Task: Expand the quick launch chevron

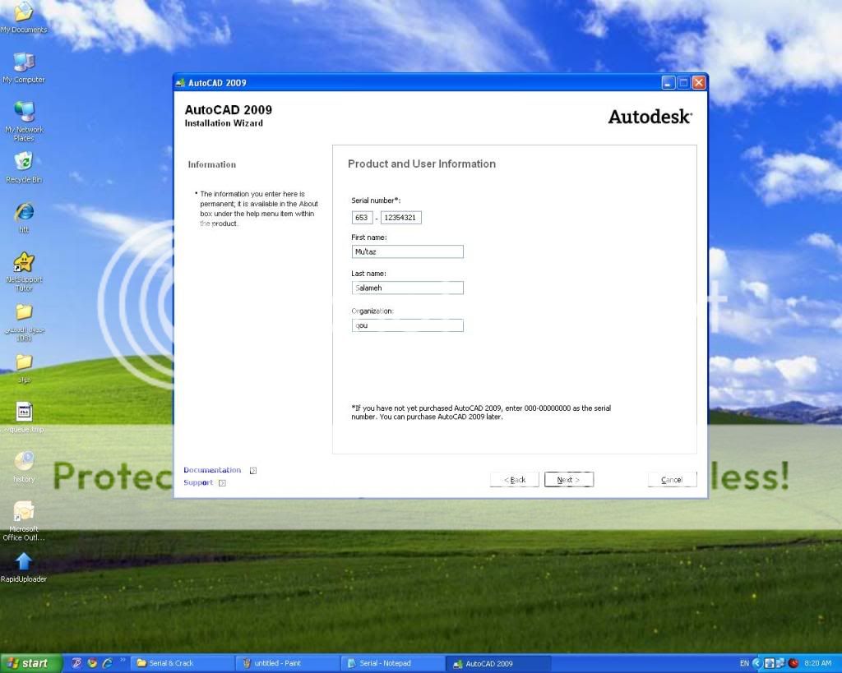Action: pyautogui.click(x=123, y=661)
